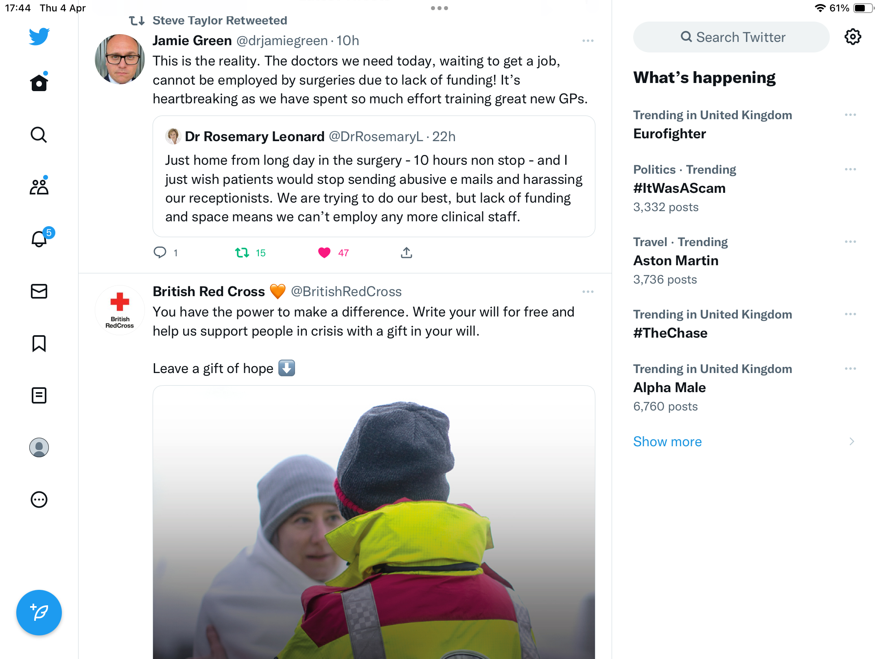This screenshot has height=659, width=879.
Task: Undo retweet on Jamie Green's tweet
Action: coord(243,253)
